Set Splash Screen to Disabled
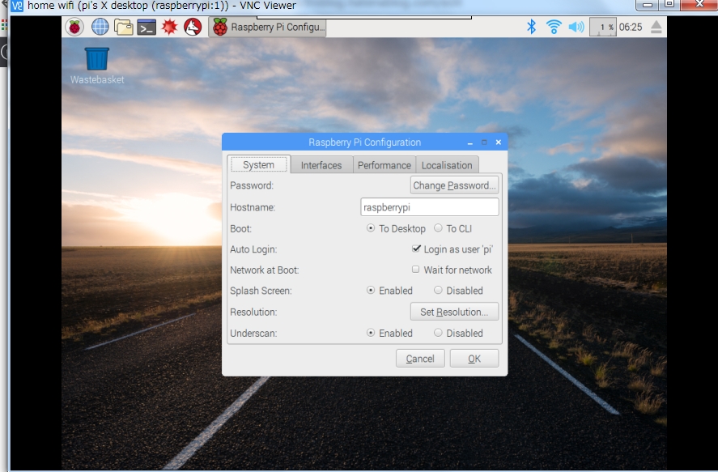This screenshot has height=472, width=718. 458,291
